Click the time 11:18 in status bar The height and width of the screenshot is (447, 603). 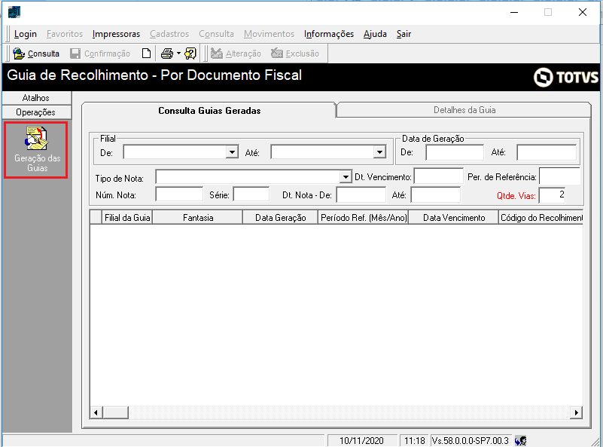click(415, 440)
